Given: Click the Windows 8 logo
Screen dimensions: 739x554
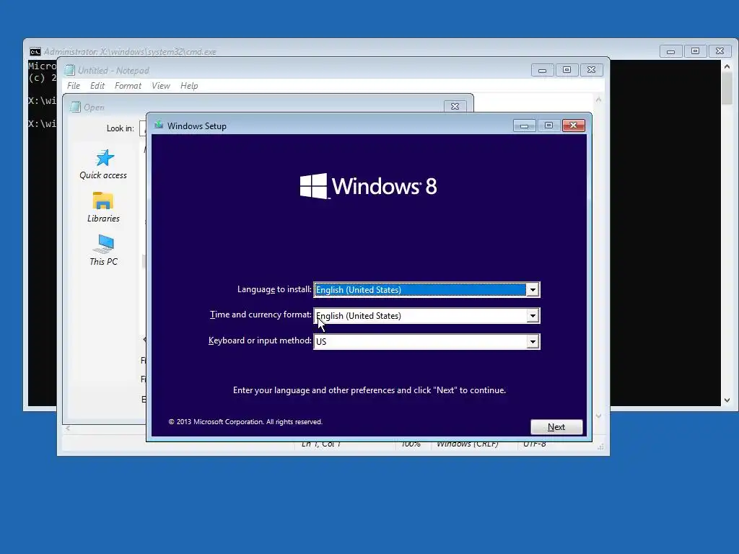Looking at the screenshot, I should [369, 186].
